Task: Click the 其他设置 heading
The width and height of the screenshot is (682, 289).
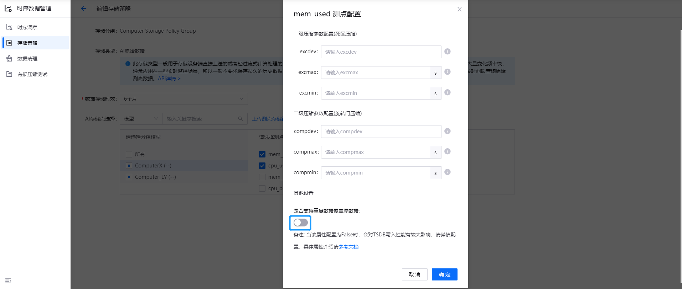Action: click(304, 193)
